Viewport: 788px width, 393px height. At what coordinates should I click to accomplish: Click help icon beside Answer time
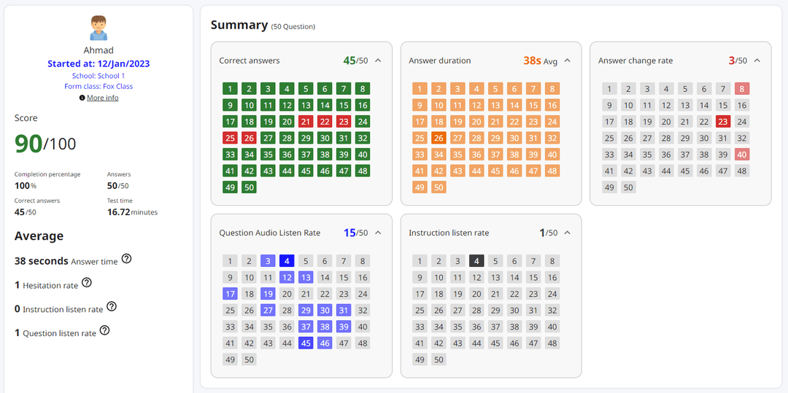tap(126, 258)
